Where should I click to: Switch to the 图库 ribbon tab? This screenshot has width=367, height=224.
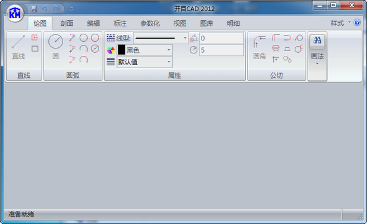click(206, 23)
